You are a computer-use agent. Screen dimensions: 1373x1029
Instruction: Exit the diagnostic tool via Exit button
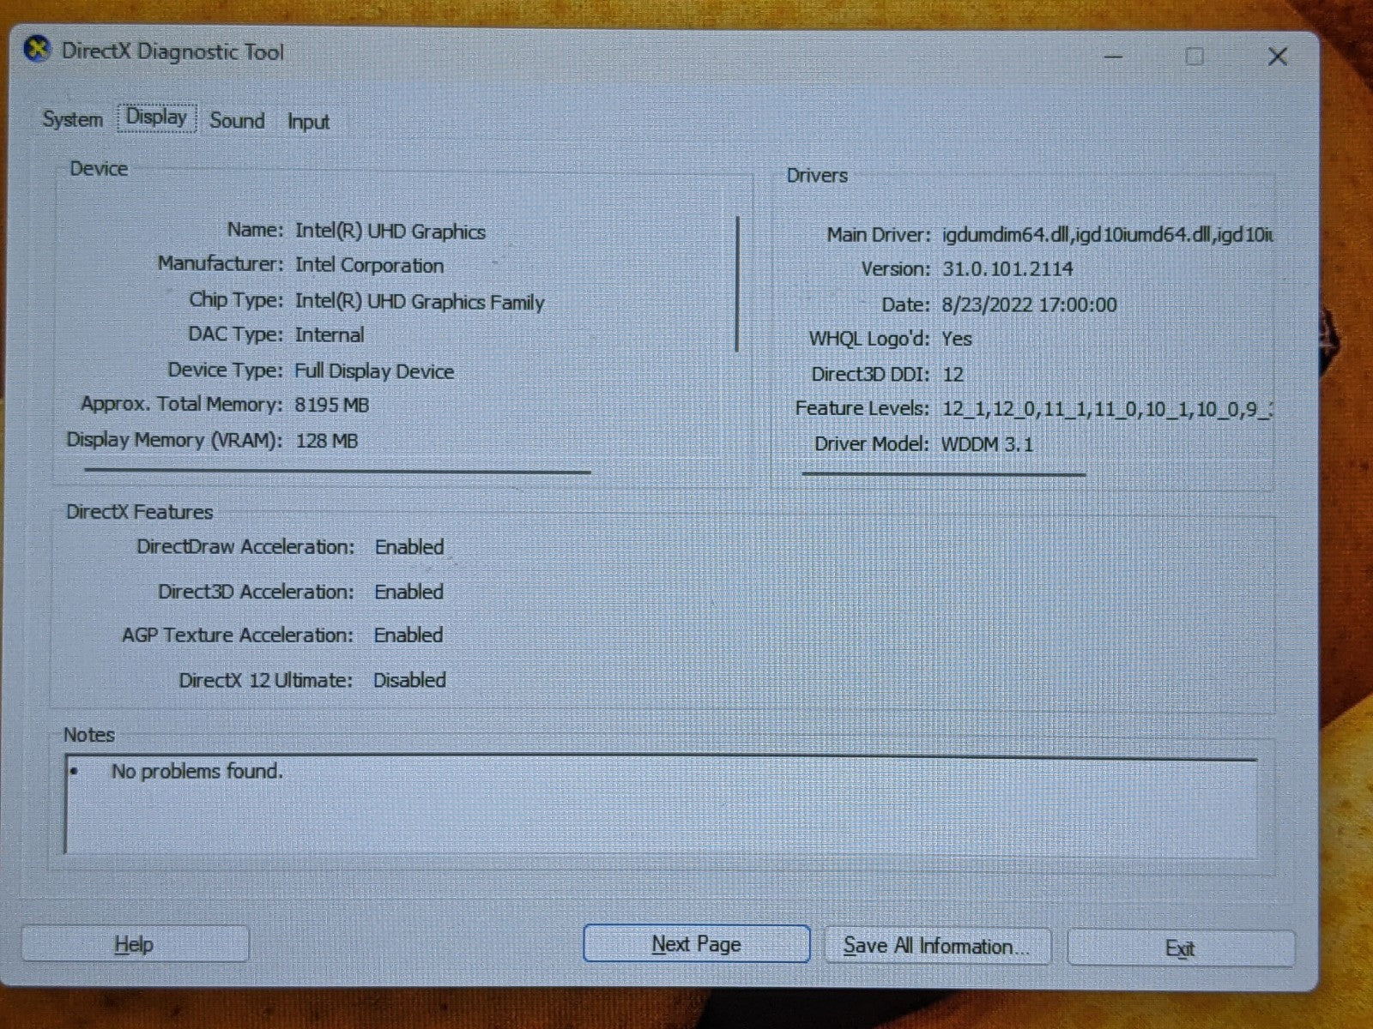coord(1180,948)
